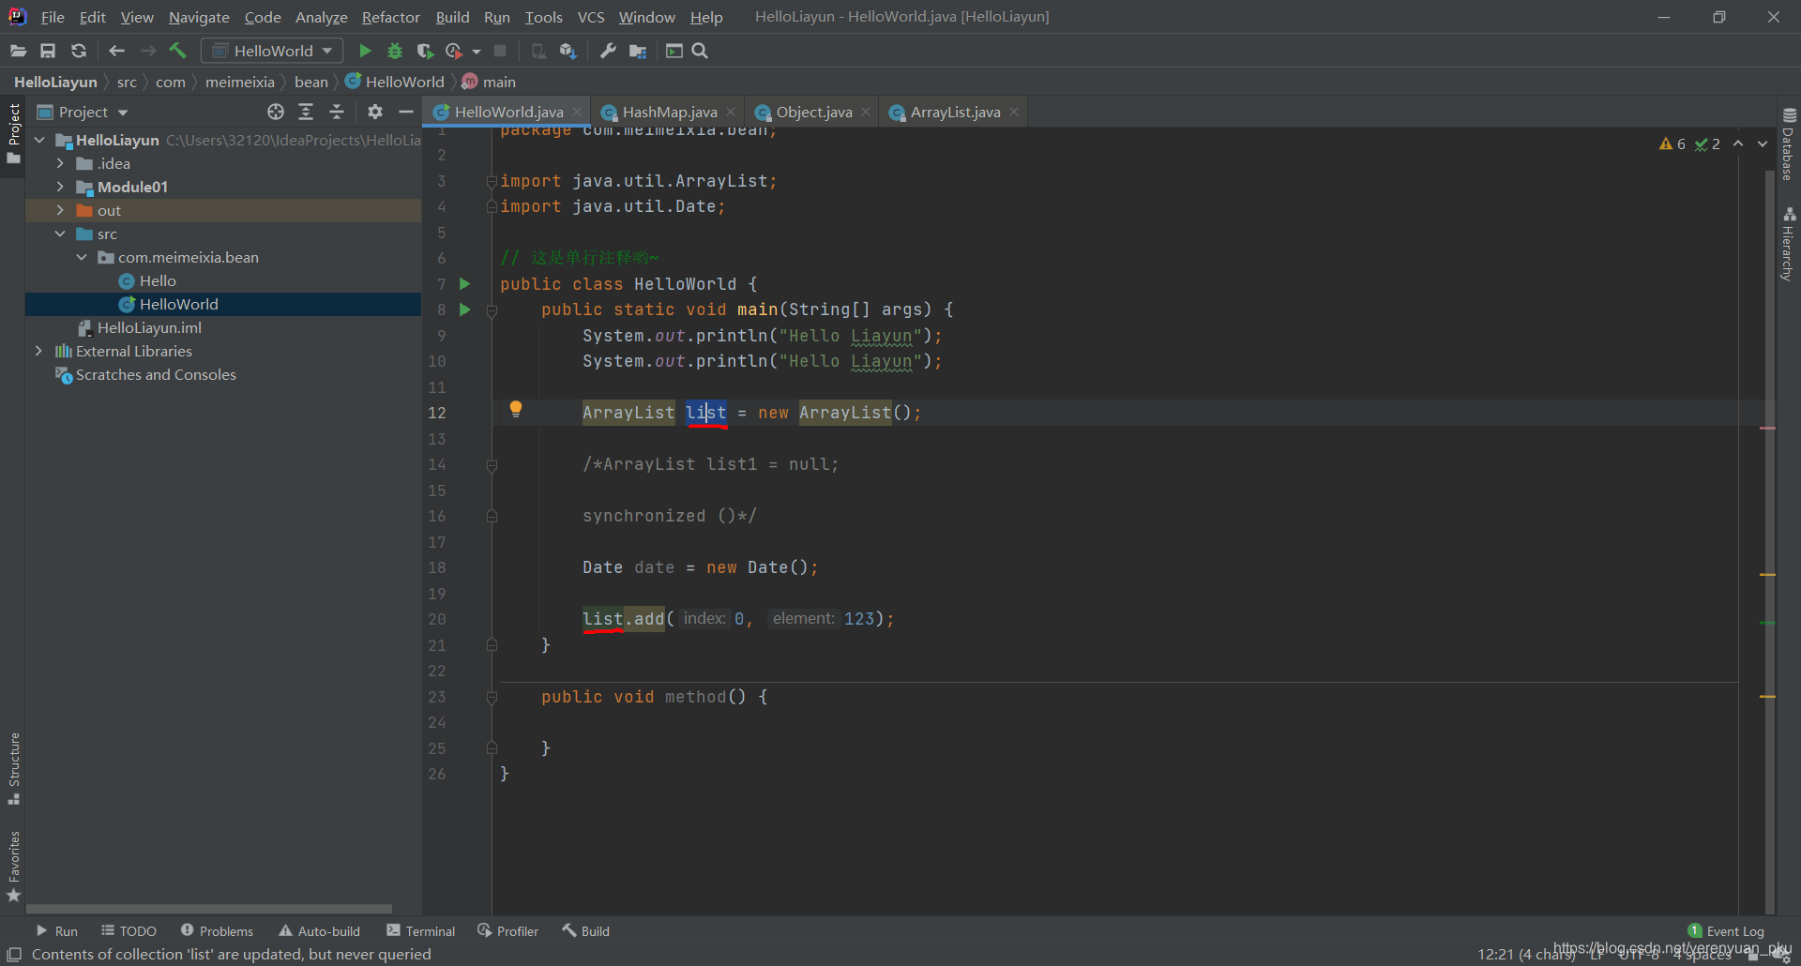Click run gutter icon beside main method

464,309
